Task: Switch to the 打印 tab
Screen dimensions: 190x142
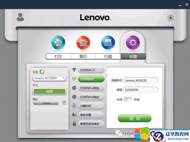Action: click(58, 56)
